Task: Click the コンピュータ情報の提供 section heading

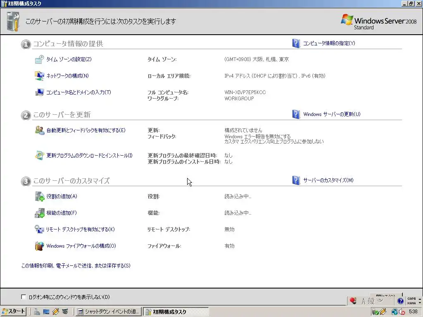Action: tap(68, 44)
